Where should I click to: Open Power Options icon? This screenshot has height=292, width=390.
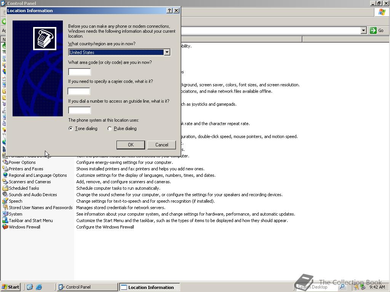pyautogui.click(x=5, y=162)
